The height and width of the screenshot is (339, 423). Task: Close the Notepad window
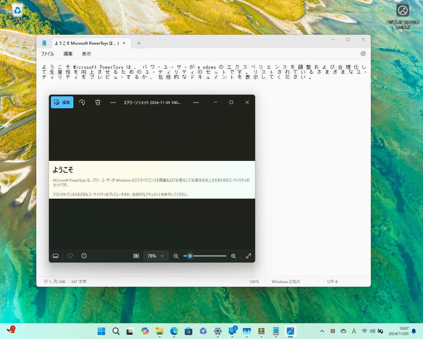363,39
